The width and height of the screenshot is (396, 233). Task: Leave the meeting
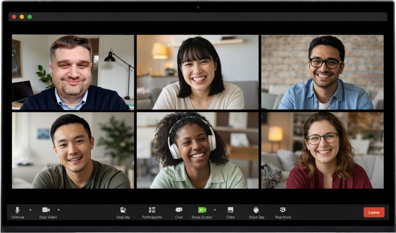tap(374, 212)
